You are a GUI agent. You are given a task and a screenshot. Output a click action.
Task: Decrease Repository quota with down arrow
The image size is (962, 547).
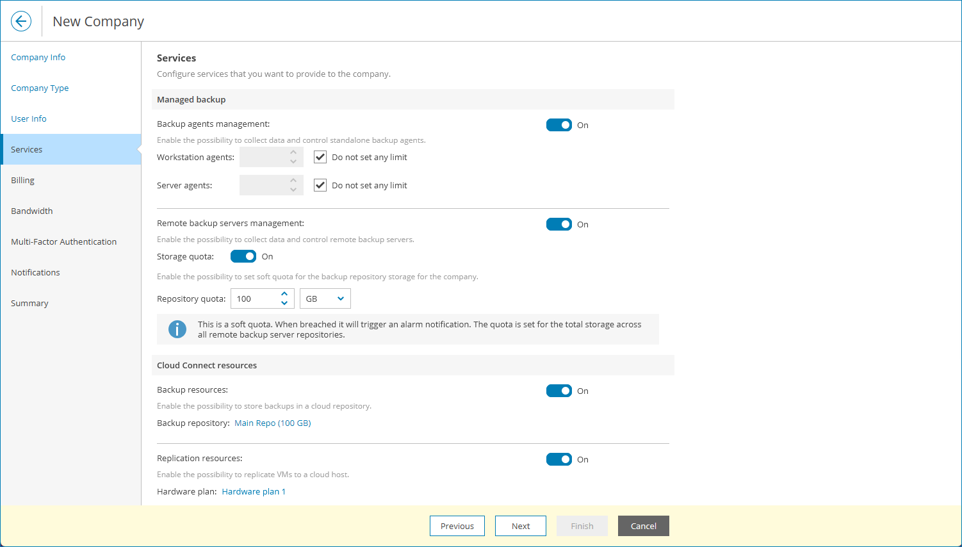tap(284, 303)
